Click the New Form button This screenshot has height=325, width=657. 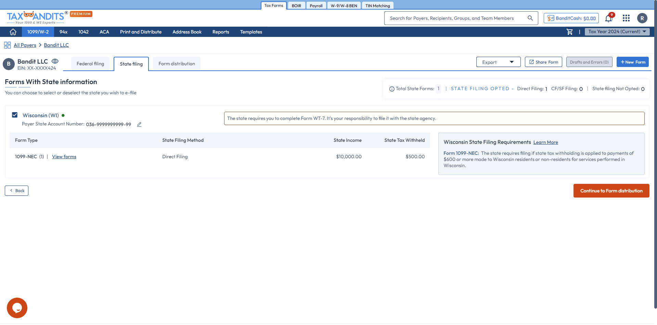pos(633,62)
